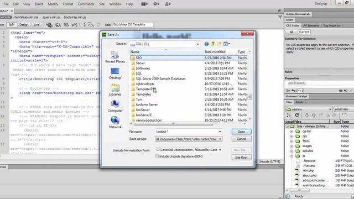Image resolution: width=354 pixels, height=199 pixels.
Task: Toggle Design view button
Action: (x=24, y=24)
